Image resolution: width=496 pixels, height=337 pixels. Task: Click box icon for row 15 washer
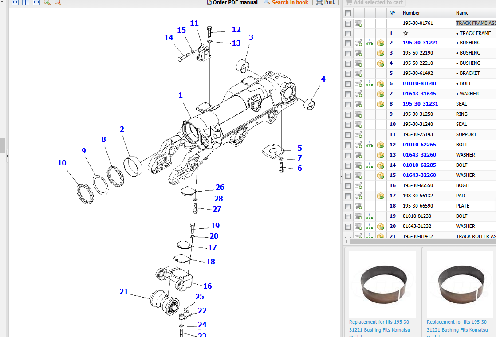pos(381,176)
